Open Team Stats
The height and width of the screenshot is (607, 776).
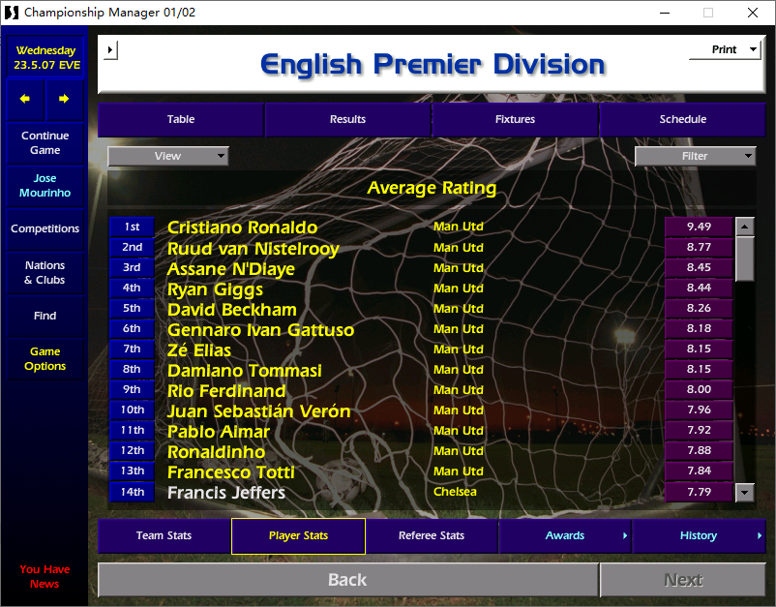(x=164, y=535)
